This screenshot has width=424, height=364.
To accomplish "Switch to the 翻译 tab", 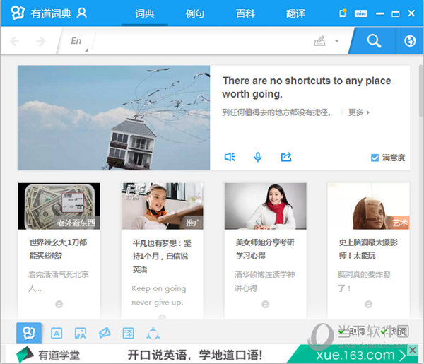I will (x=297, y=13).
